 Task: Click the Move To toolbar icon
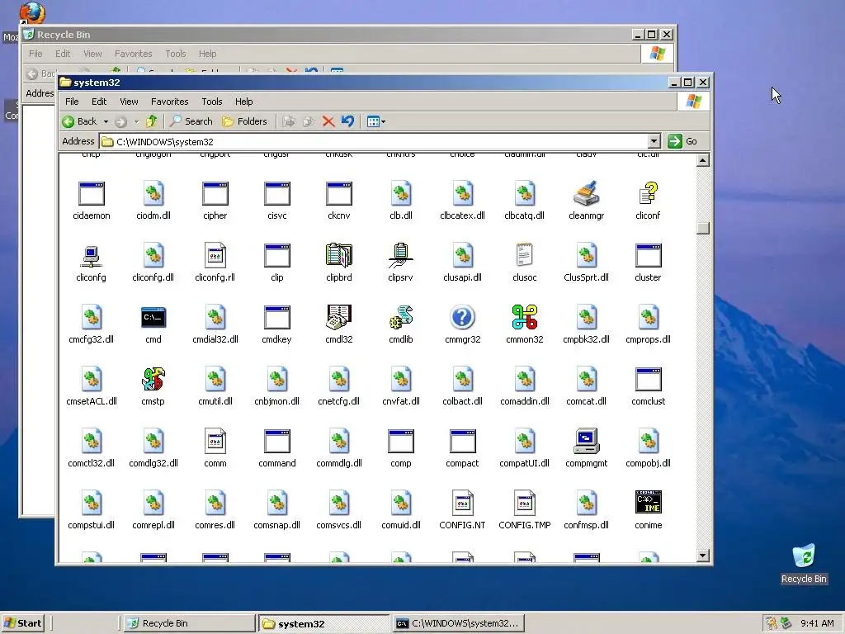[289, 121]
